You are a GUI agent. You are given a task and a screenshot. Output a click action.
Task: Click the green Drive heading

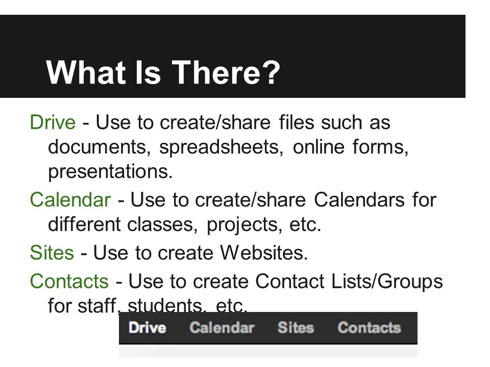click(53, 122)
